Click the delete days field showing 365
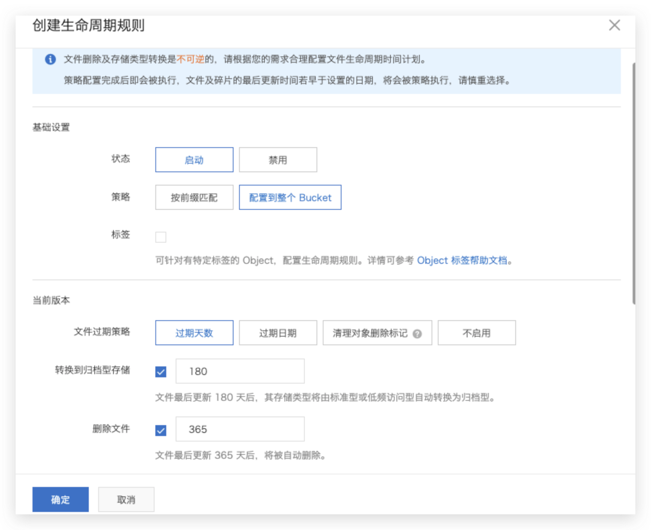Screen dimensions: 651x530 click(x=240, y=429)
